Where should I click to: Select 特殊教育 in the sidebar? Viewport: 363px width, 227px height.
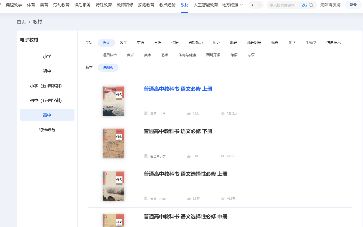click(x=47, y=130)
